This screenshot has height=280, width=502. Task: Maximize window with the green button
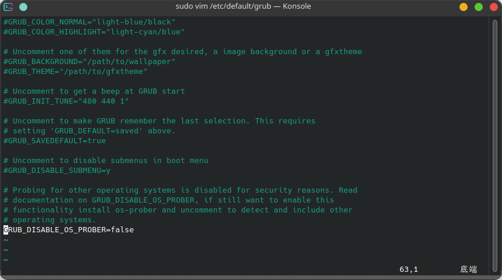[x=478, y=6]
